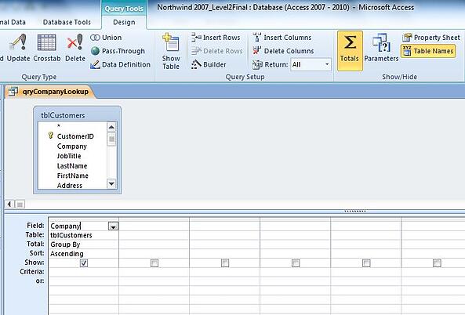Image resolution: width=465 pixels, height=315 pixels.
Task: Select LastName field in tblCustomers
Action: coord(72,166)
